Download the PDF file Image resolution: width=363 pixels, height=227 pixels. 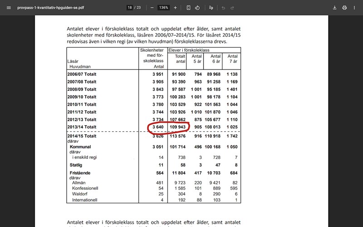334,8
